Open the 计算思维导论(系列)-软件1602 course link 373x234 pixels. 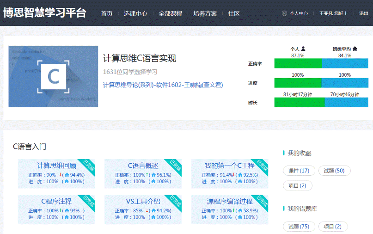tap(163, 85)
